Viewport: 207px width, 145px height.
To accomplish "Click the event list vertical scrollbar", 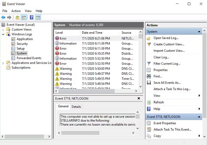I will point(140,62).
